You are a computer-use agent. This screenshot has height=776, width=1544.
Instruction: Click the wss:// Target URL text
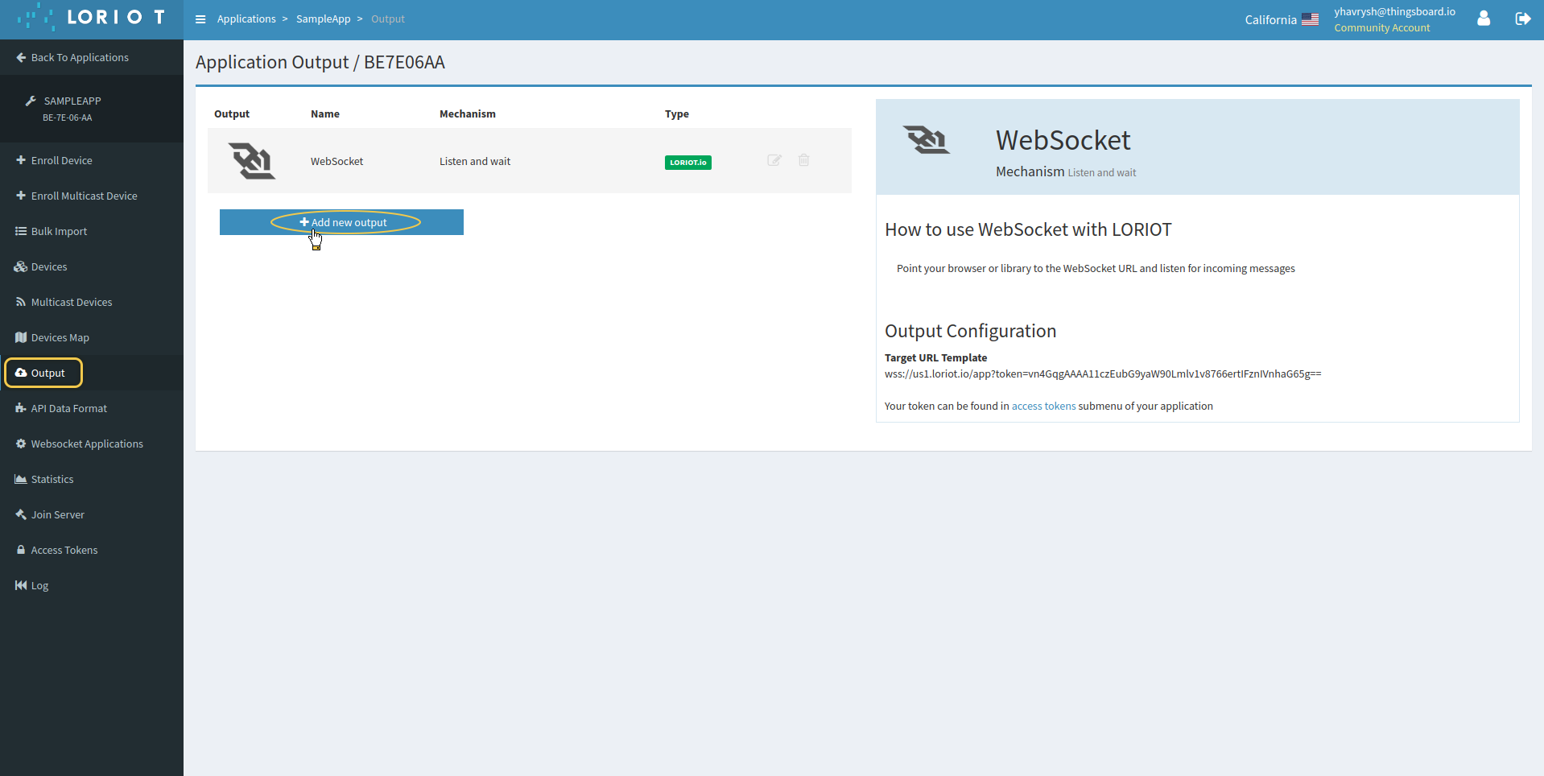(1103, 374)
